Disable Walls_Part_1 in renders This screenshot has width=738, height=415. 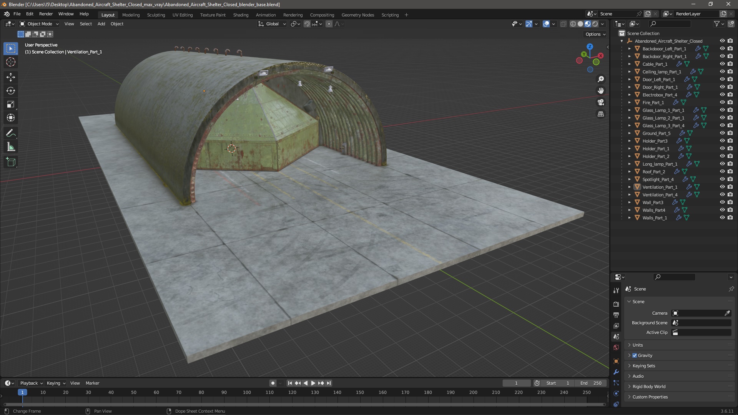point(730,218)
